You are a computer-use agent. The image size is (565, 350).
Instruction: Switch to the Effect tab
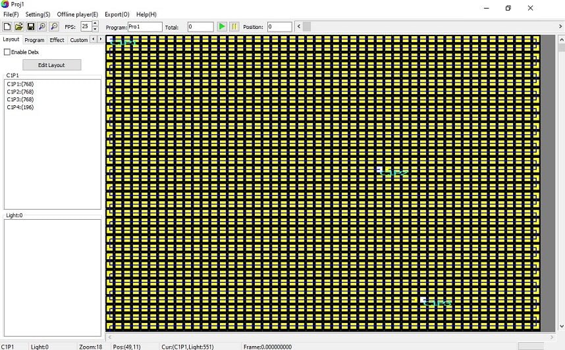(57, 40)
